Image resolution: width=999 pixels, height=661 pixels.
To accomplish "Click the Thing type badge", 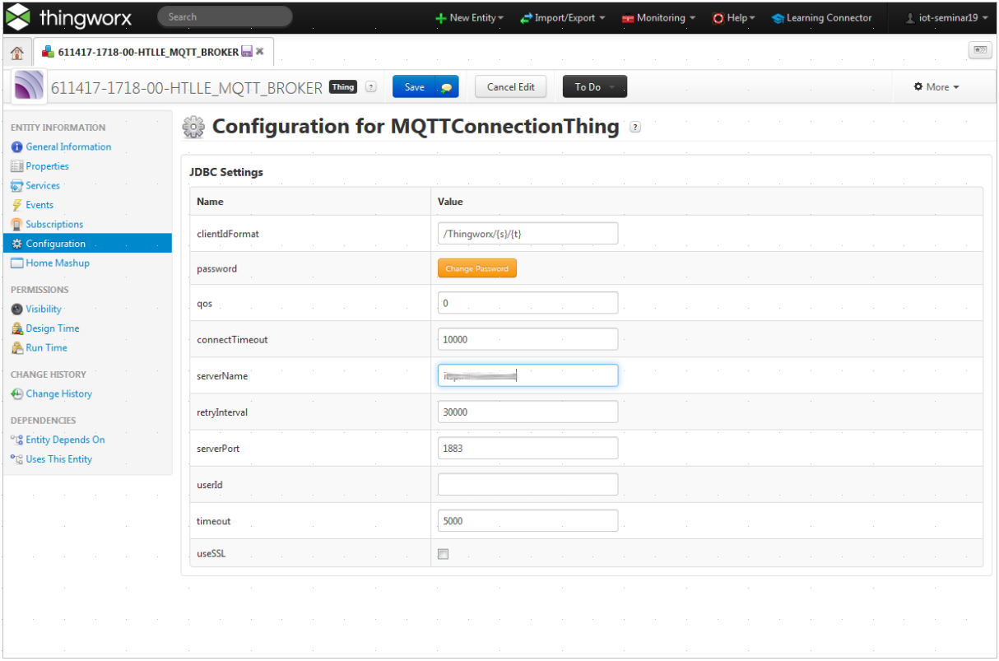I will 343,86.
